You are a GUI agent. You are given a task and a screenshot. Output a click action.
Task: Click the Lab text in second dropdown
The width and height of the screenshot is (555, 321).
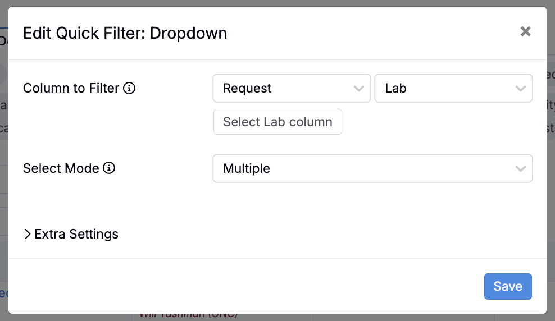click(x=396, y=89)
